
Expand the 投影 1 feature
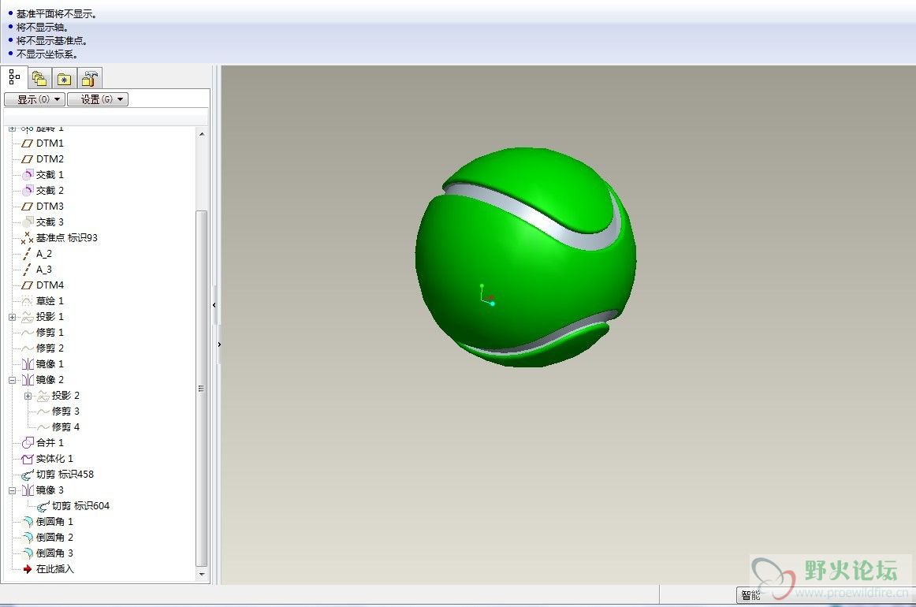[x=13, y=317]
